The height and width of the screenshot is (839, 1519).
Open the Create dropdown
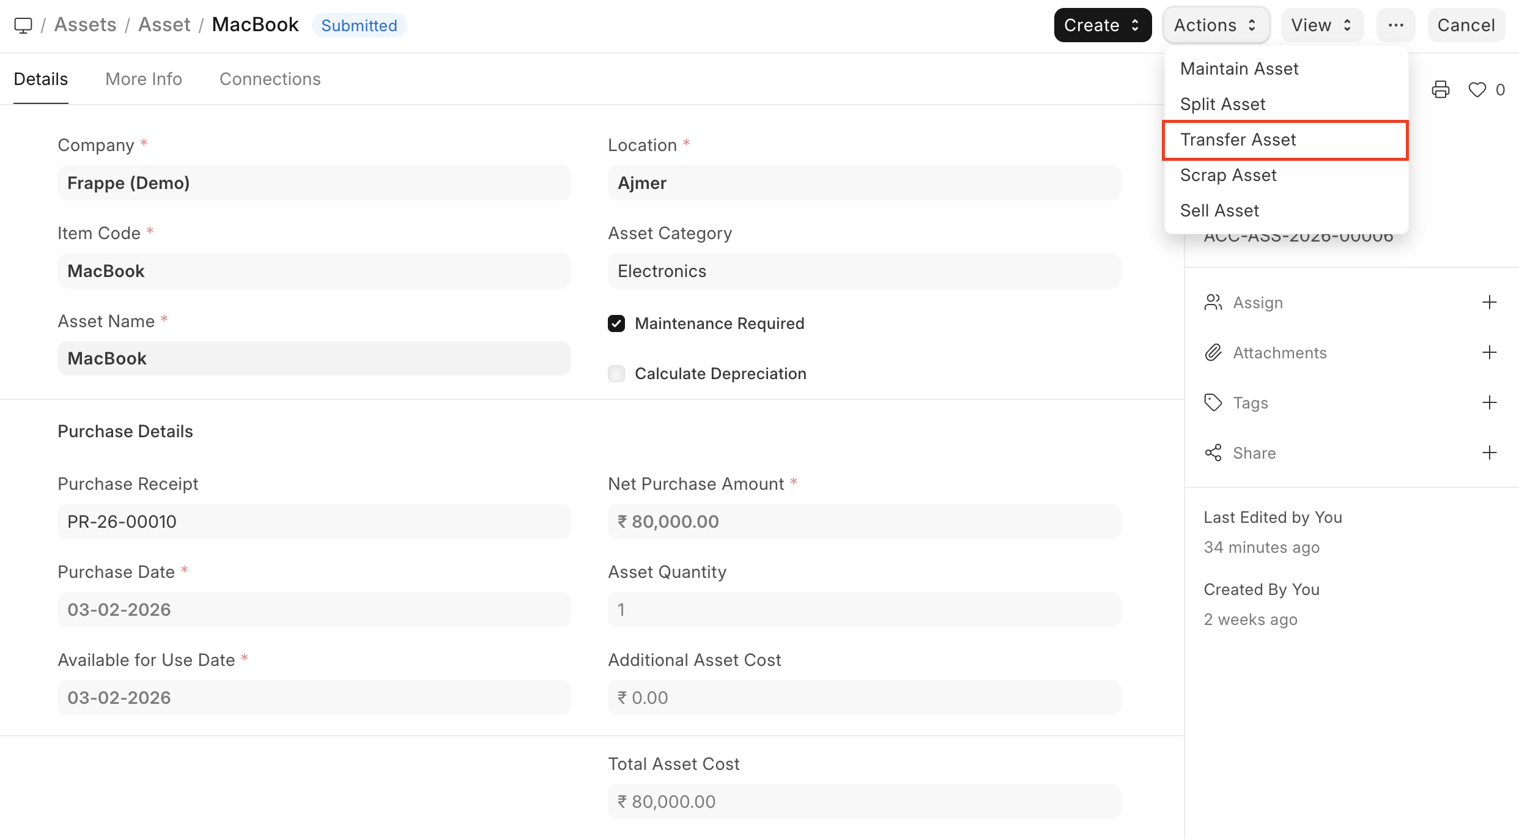[1103, 25]
